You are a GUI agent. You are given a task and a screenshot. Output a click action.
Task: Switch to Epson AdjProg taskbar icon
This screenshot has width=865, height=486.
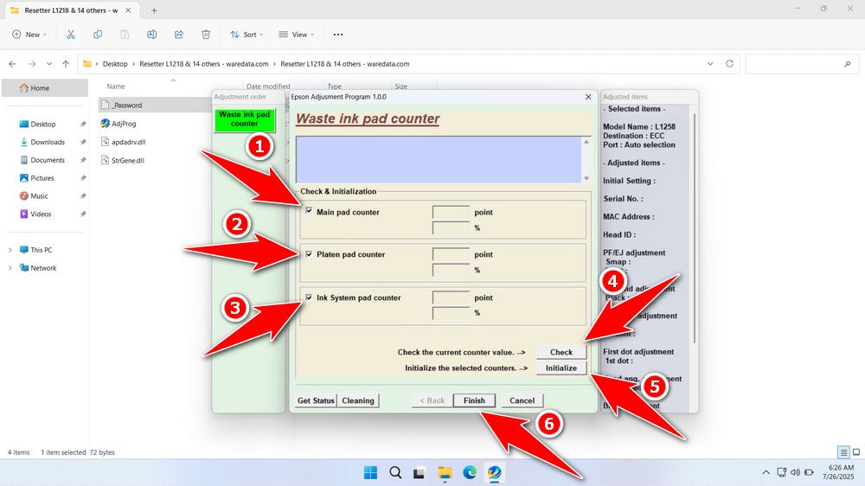tap(494, 473)
